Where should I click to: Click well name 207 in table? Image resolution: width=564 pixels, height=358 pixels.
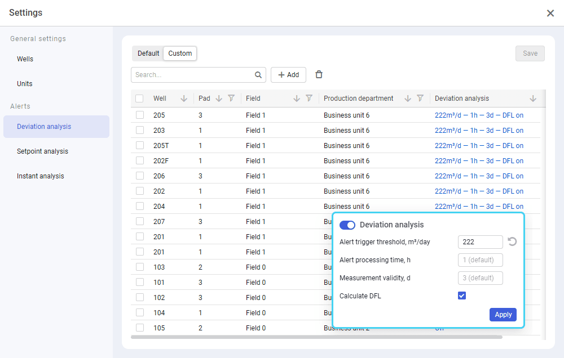point(159,222)
